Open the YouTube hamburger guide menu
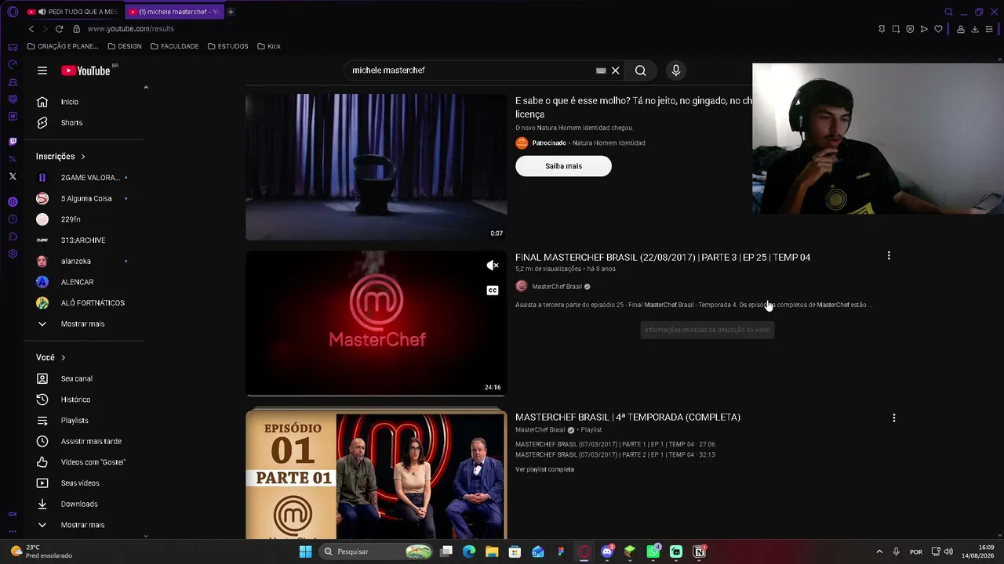Screen dimensions: 1004x564 tap(42, 70)
